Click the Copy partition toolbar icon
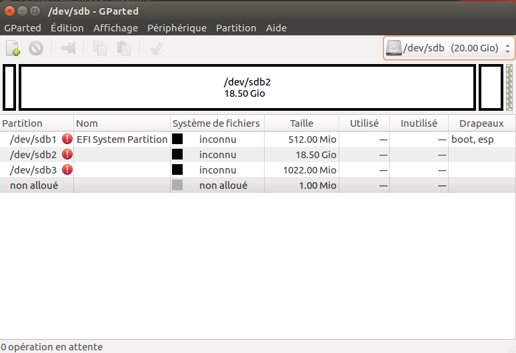 coord(100,48)
